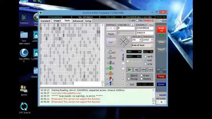Click the blue Err block indicator
The image size is (212, 119).
(x=110, y=84)
